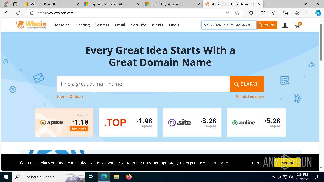Open the Hosting menu
324x182 pixels.
(x=83, y=25)
